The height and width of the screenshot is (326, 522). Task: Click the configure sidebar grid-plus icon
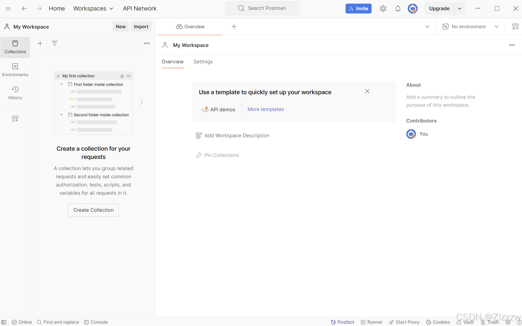click(x=15, y=119)
